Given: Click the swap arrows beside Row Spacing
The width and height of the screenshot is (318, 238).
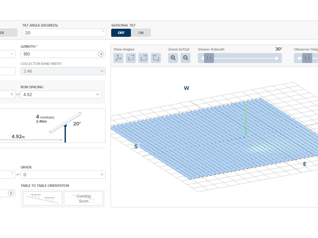Looking at the screenshot, I should [18, 95].
